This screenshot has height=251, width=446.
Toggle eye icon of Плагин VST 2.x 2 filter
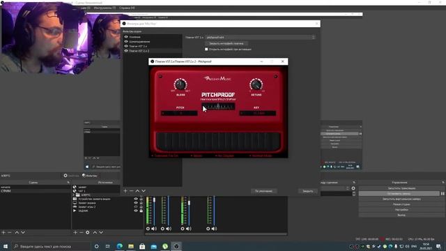[126, 51]
